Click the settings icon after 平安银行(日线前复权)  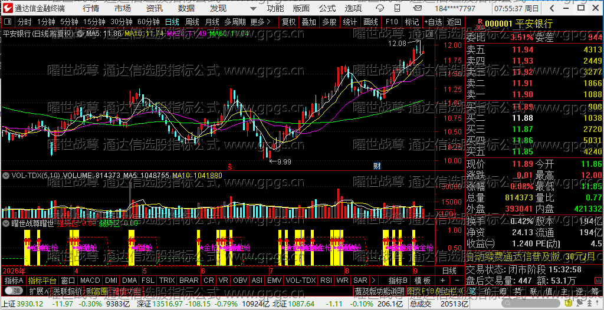coord(81,34)
